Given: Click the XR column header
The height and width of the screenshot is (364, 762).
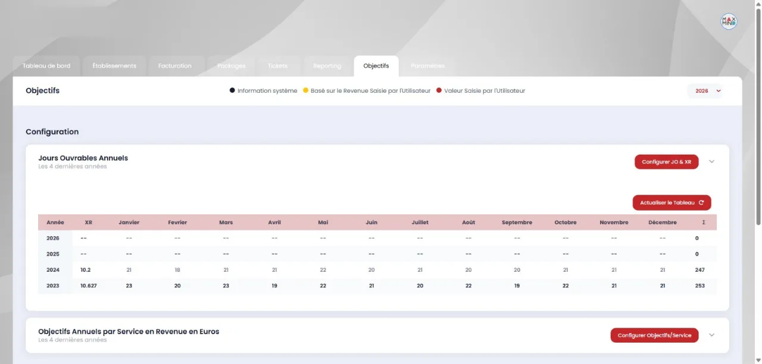Looking at the screenshot, I should point(89,222).
